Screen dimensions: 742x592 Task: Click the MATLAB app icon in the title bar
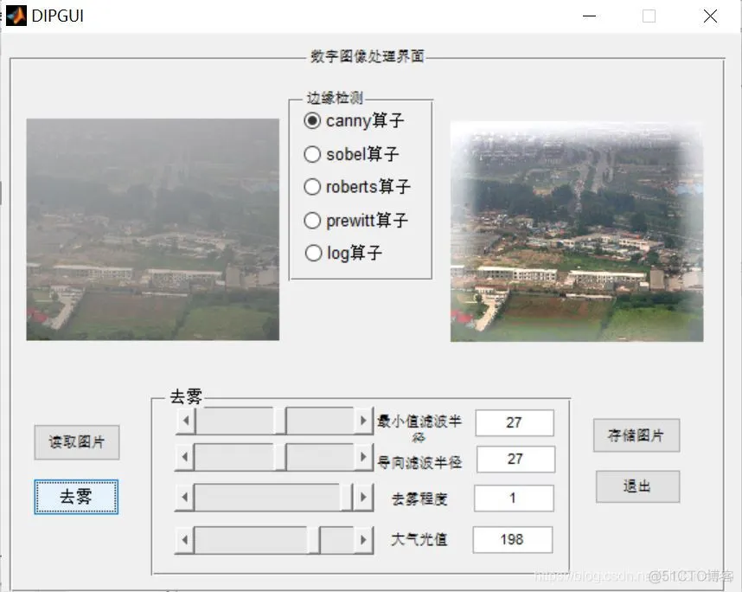(x=16, y=15)
